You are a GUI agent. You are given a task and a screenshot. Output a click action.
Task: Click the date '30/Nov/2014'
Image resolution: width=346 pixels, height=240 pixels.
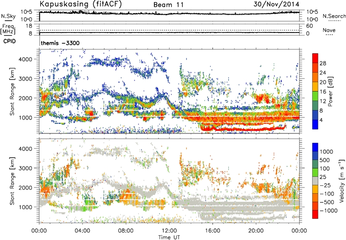coord(276,4)
